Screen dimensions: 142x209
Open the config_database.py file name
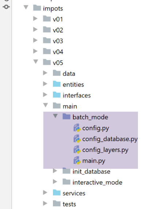tap(110, 139)
